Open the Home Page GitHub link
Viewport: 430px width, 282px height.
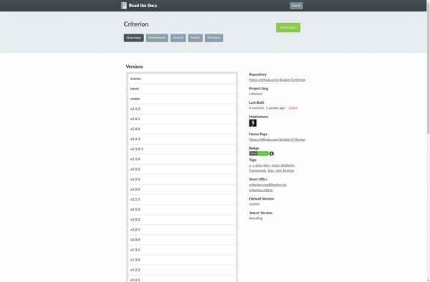(x=277, y=140)
